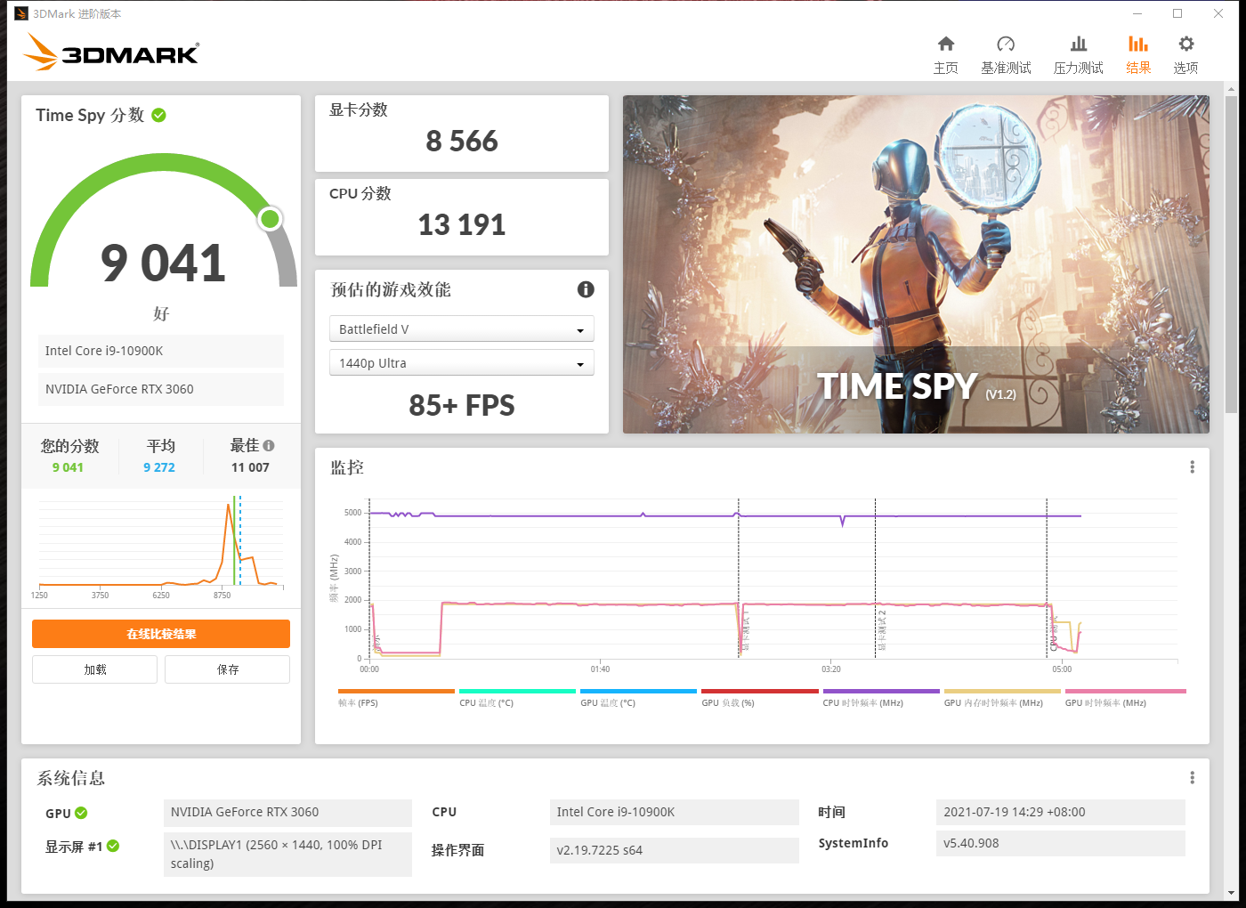The height and width of the screenshot is (908, 1246).
Task: Close the 3DMark window
Action: pos(1218,13)
